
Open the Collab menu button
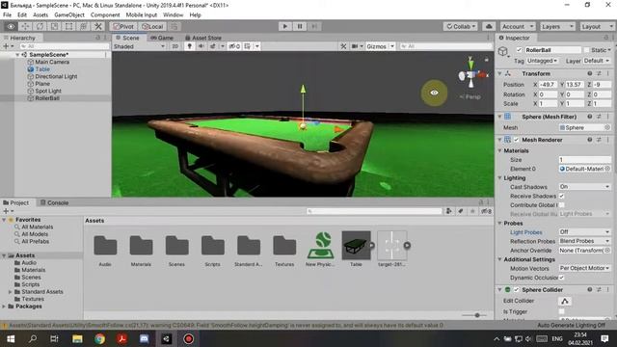[x=461, y=26]
